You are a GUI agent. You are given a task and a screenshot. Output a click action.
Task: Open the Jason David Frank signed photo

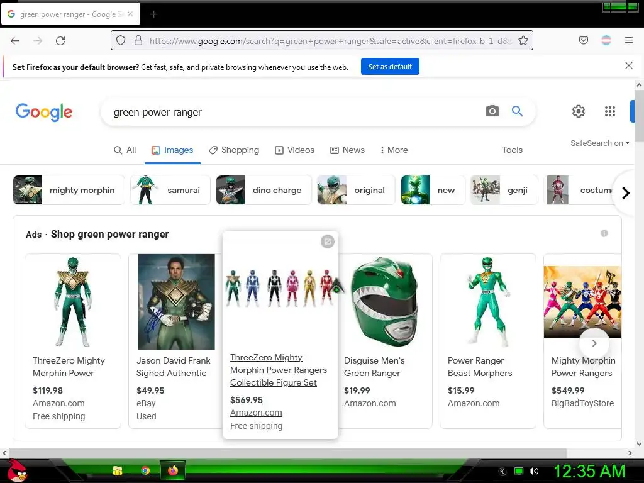pos(176,302)
